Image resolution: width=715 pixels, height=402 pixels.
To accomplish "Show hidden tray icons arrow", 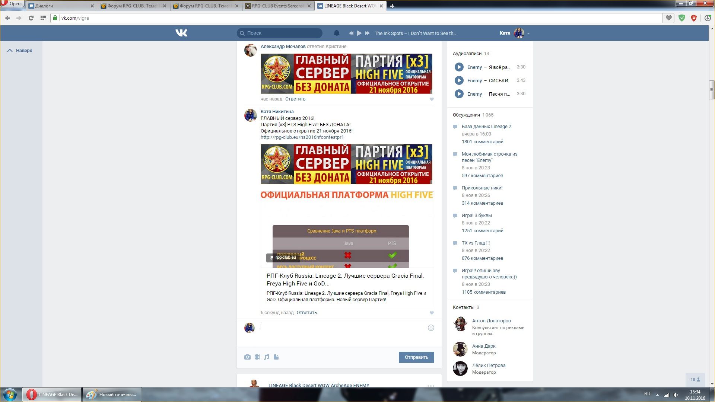I will [x=657, y=395].
